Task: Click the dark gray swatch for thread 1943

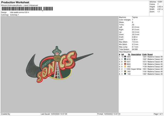Action: [125, 57]
